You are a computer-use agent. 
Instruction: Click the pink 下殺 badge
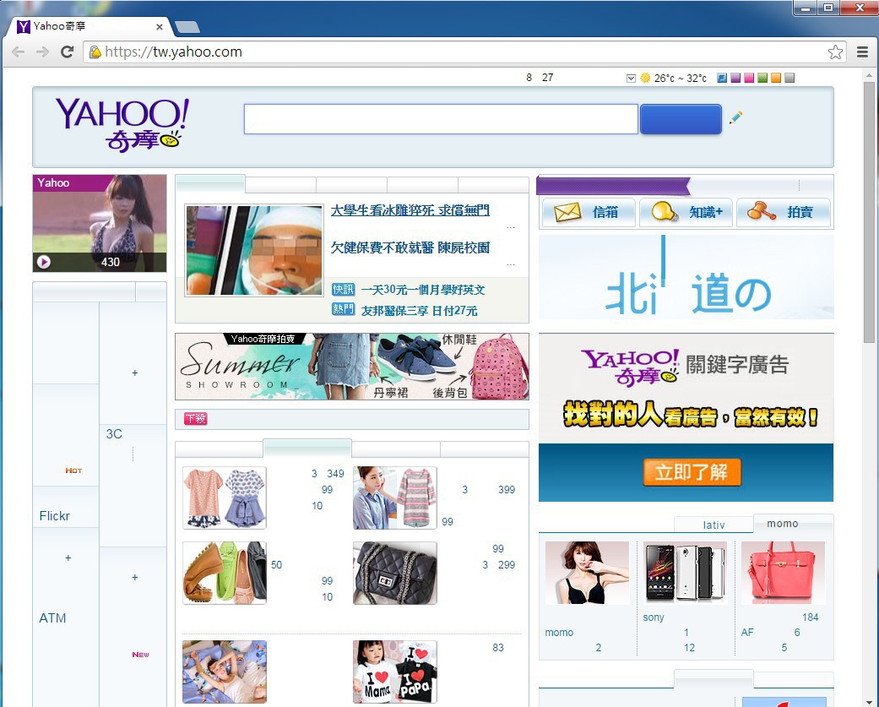(x=196, y=419)
